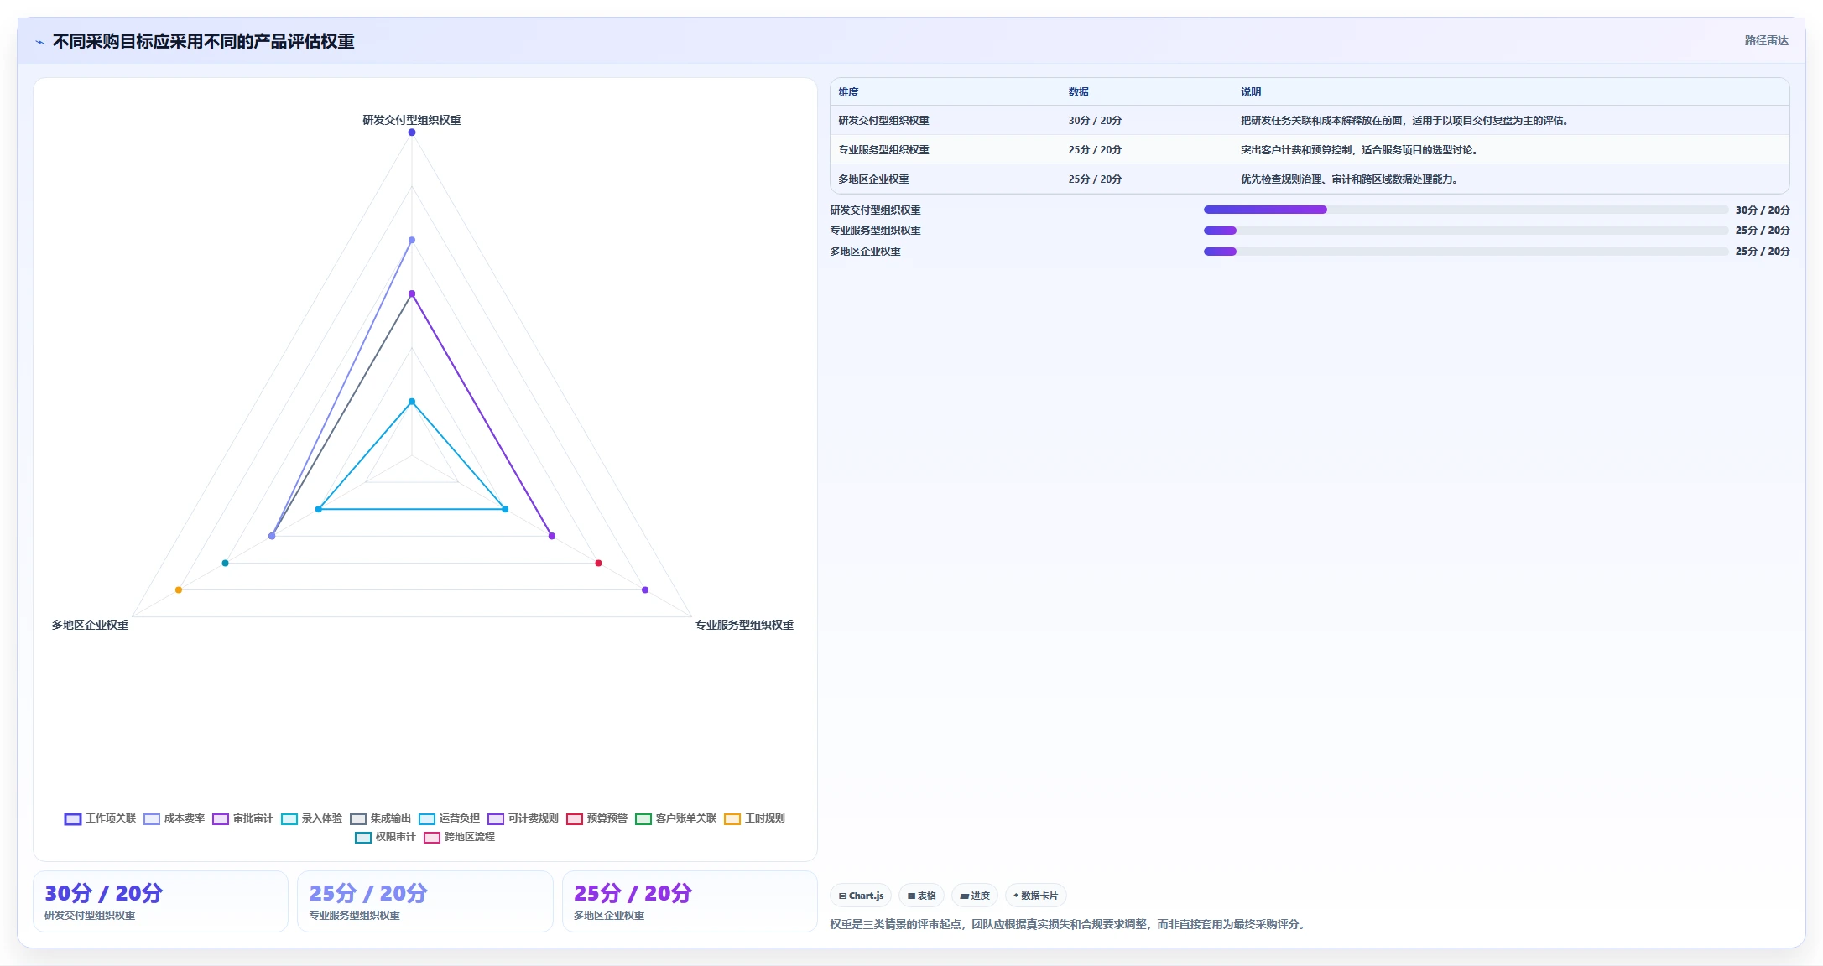Toggle the 集成输出 legend entry

tap(380, 818)
